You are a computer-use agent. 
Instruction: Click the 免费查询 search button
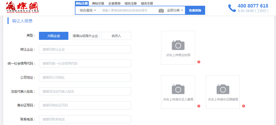coord(195,11)
